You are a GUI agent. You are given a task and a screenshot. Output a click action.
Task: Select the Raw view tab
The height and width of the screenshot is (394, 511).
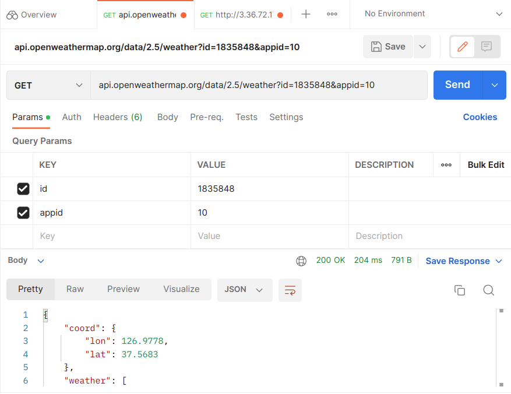tap(75, 290)
